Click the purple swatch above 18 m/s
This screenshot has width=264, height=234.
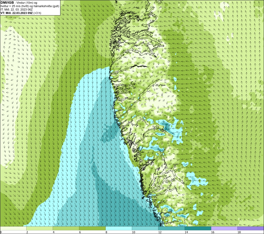click(x=251, y=228)
